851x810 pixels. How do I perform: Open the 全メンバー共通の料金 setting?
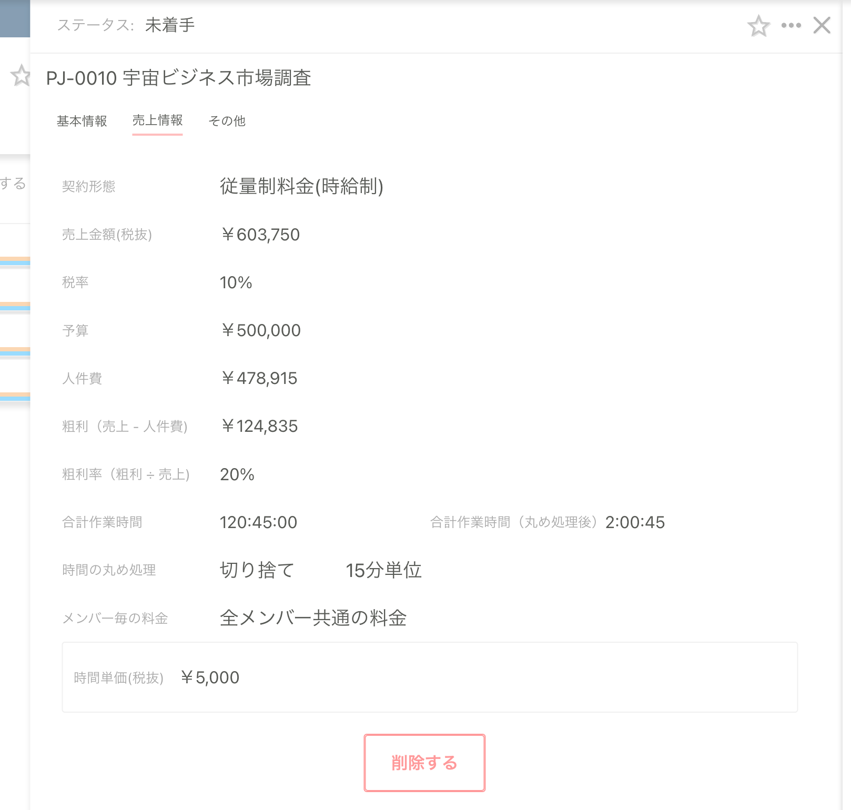(x=313, y=619)
